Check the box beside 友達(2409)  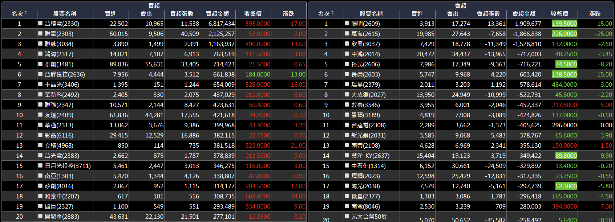pos(40,115)
